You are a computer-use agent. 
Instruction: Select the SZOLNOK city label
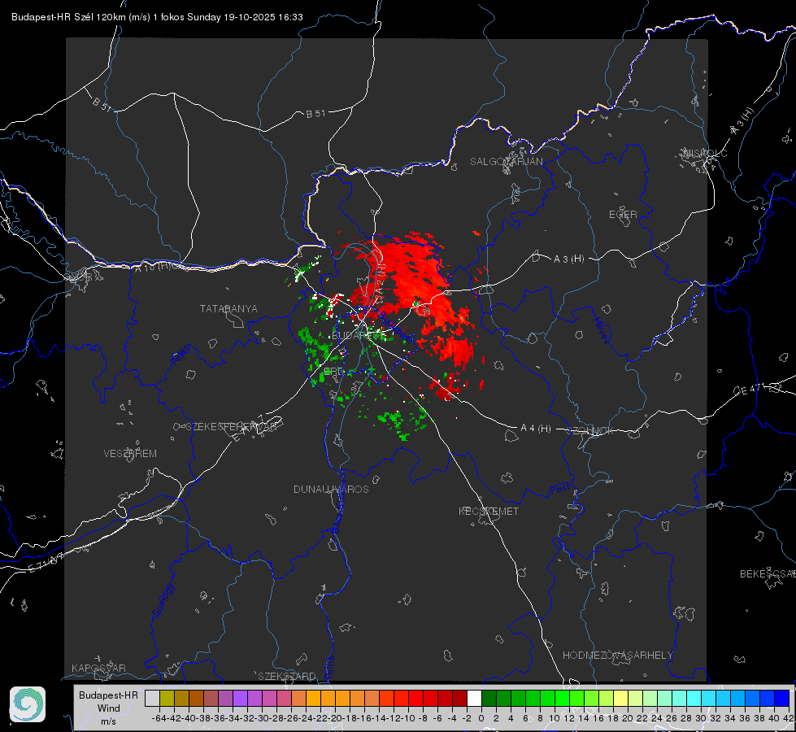coord(590,431)
